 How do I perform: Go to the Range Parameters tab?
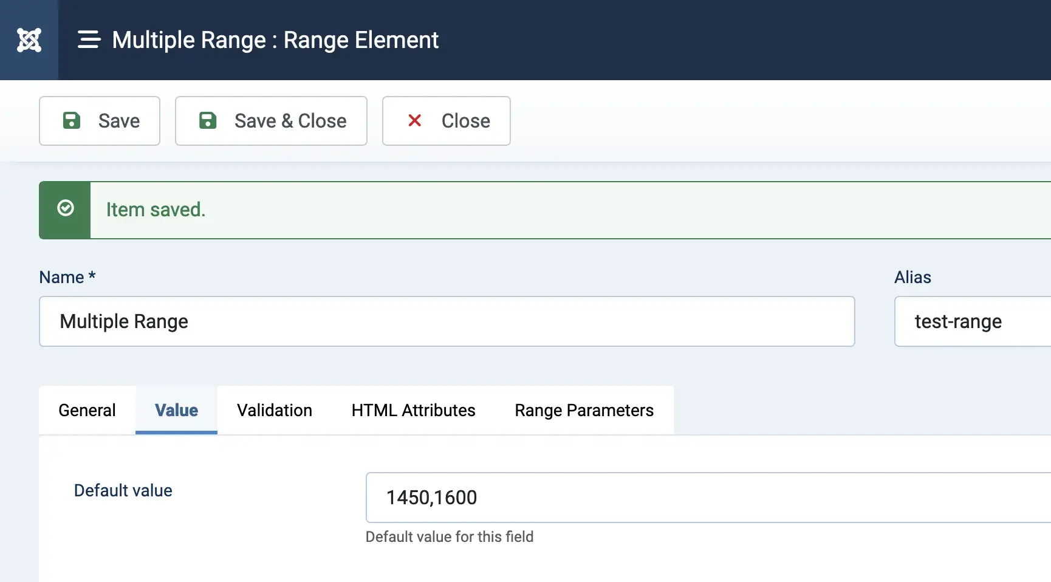click(x=584, y=410)
